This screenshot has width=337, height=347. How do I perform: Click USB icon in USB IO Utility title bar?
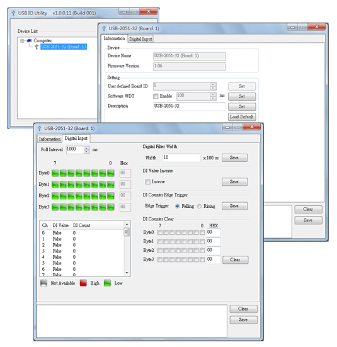tap(13, 13)
